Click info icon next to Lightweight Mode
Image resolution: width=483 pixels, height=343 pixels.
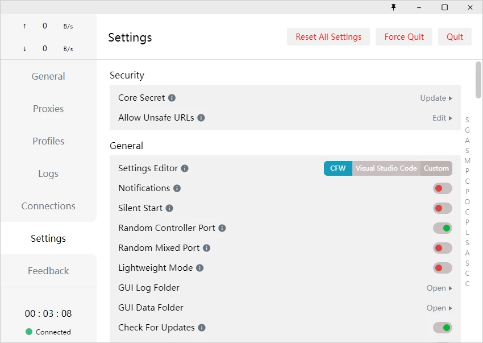pos(199,268)
